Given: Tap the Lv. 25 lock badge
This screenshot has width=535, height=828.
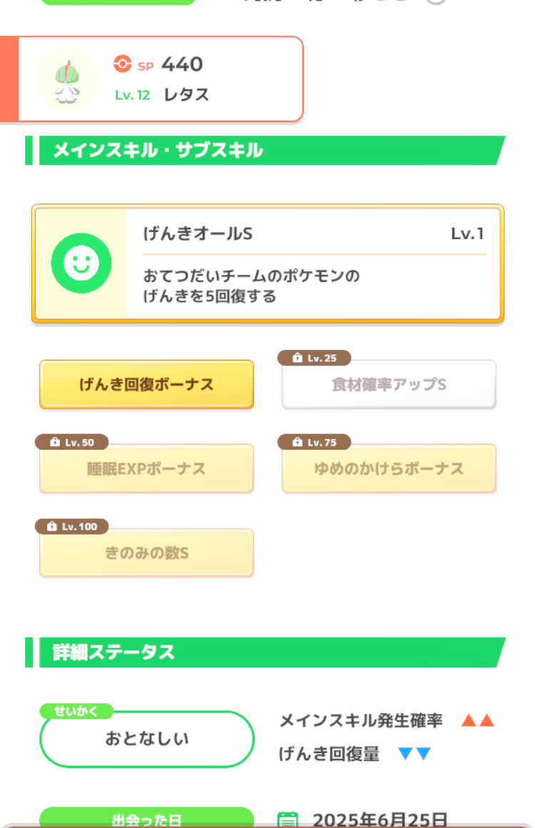Looking at the screenshot, I should point(314,358).
